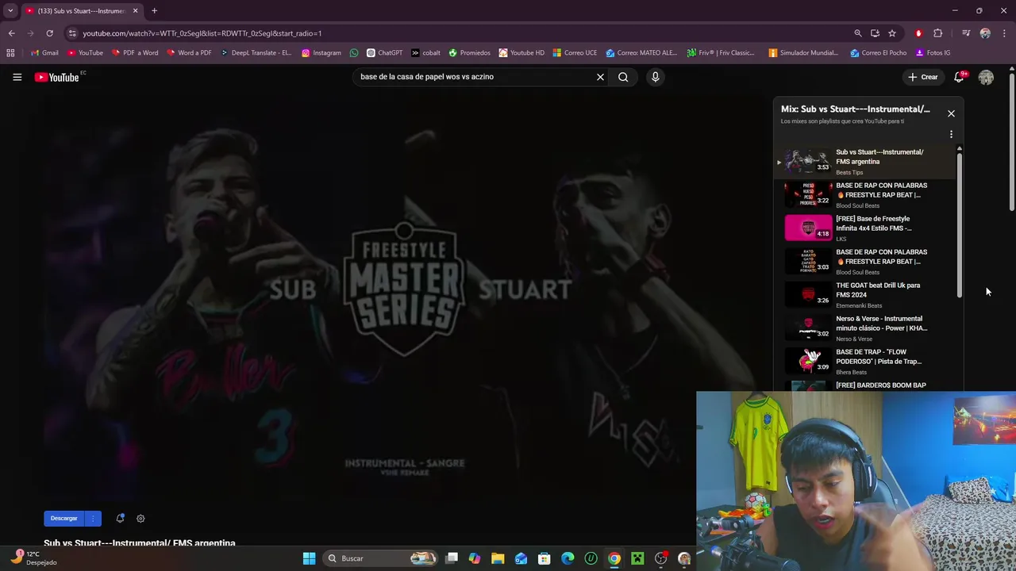The image size is (1016, 571).
Task: Open weather widget 12°C Despejado
Action: pyautogui.click(x=33, y=558)
